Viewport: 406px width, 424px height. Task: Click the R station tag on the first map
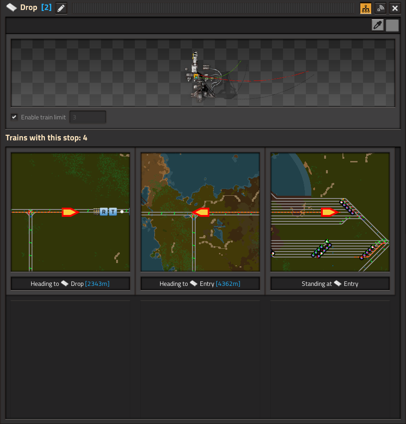coord(104,212)
